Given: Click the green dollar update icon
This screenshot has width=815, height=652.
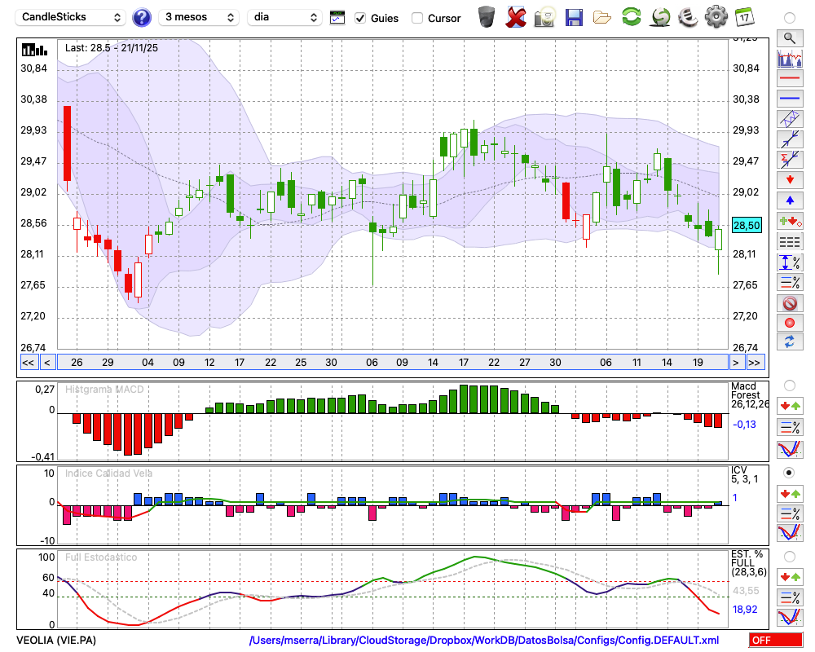Looking at the screenshot, I should [x=660, y=17].
